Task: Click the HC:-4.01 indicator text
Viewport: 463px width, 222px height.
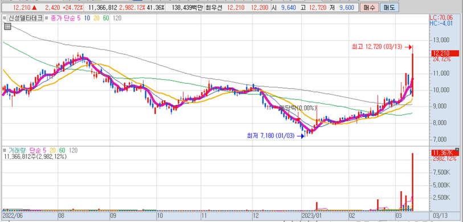Action: point(441,23)
